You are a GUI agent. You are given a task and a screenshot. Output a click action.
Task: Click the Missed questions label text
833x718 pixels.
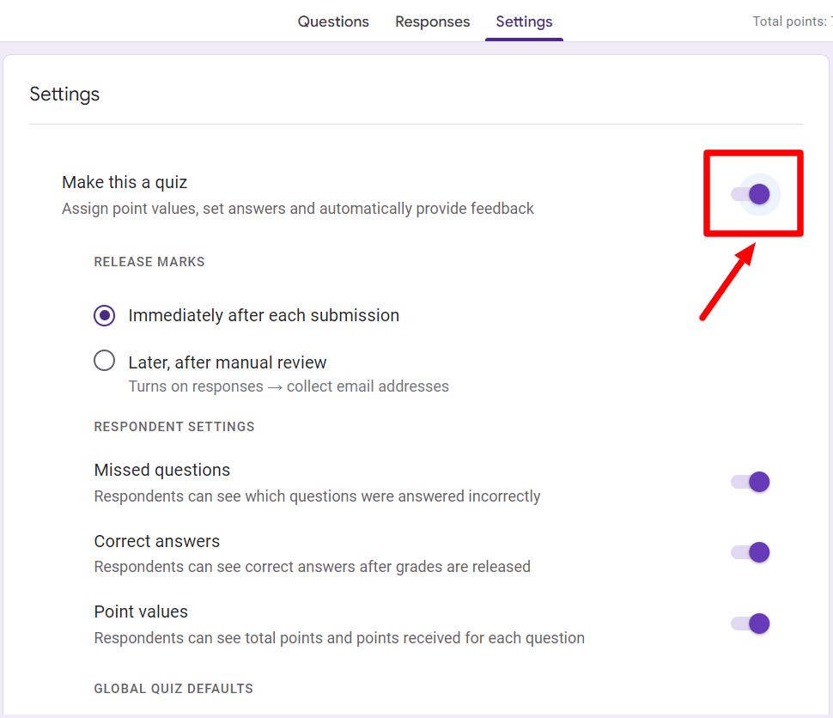pos(162,471)
